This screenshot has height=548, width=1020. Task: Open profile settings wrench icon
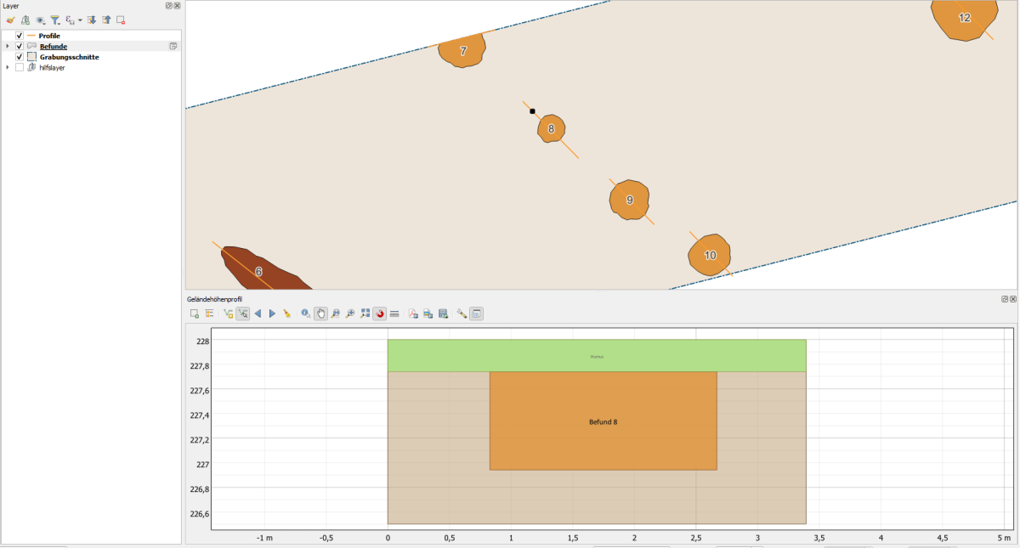click(x=462, y=314)
